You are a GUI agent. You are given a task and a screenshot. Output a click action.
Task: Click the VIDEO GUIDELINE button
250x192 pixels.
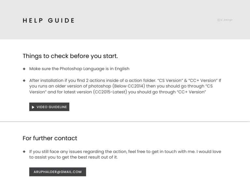[49, 107]
